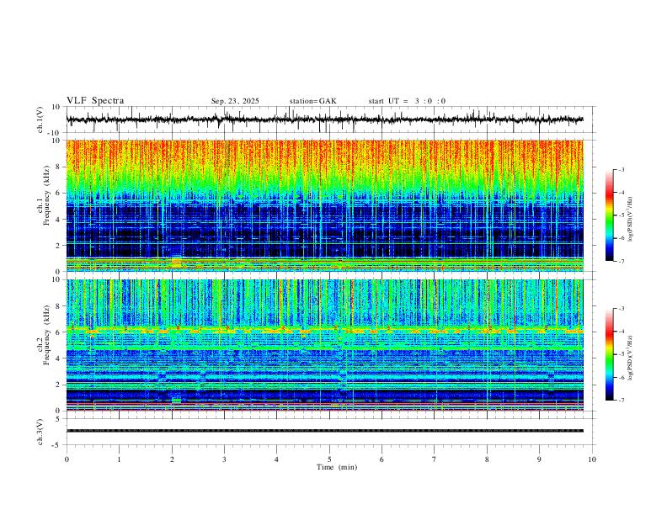Click the 'VLF Spectra' plot title
667x515 pixels.
coord(95,101)
